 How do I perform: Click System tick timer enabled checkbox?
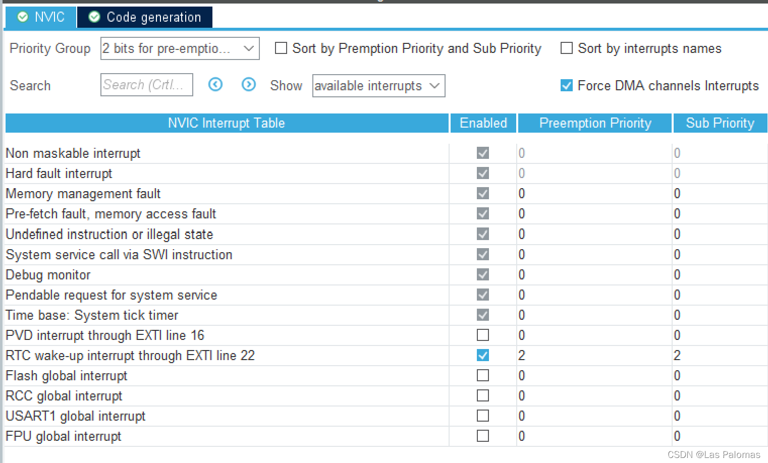click(x=483, y=315)
